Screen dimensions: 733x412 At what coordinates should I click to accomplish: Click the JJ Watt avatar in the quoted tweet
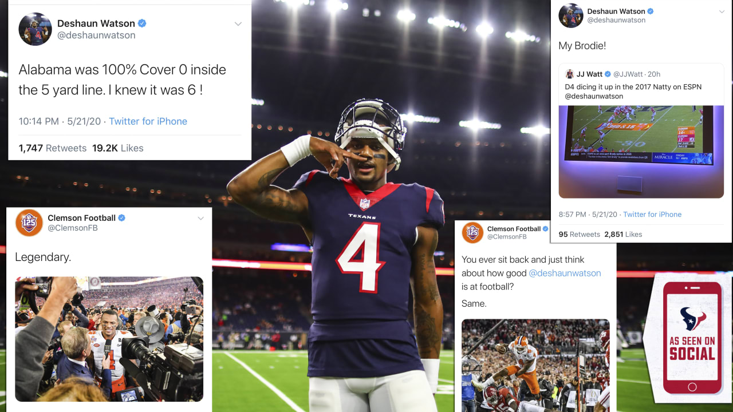click(x=570, y=74)
